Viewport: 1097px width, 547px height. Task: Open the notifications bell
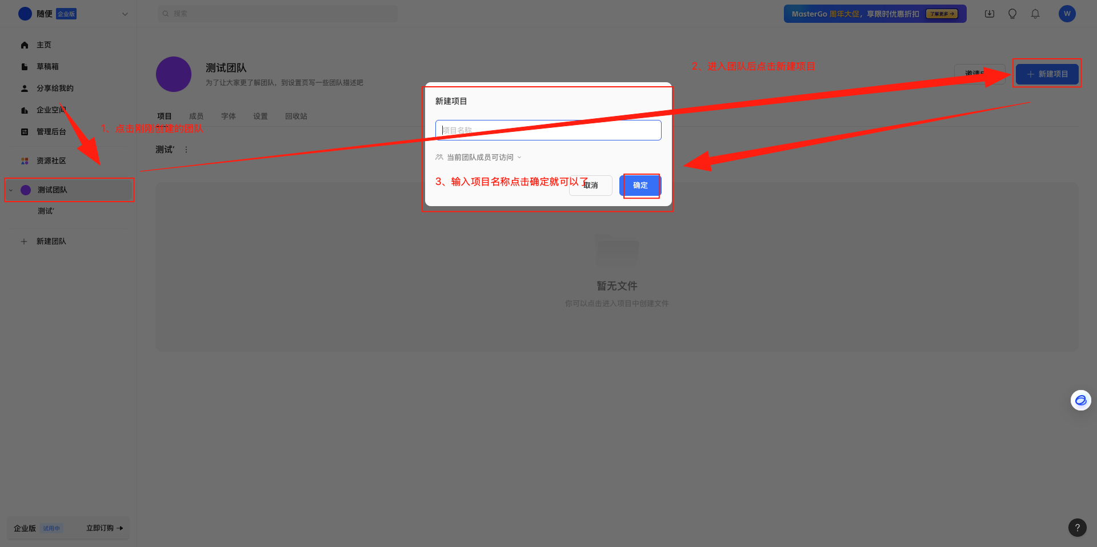click(x=1035, y=14)
